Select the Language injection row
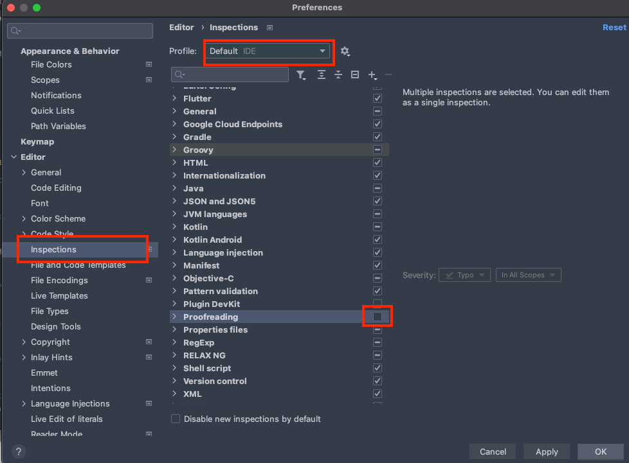Viewport: 629px width, 463px height. coord(279,252)
